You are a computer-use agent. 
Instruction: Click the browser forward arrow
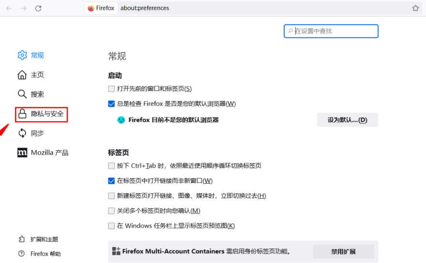coord(24,8)
